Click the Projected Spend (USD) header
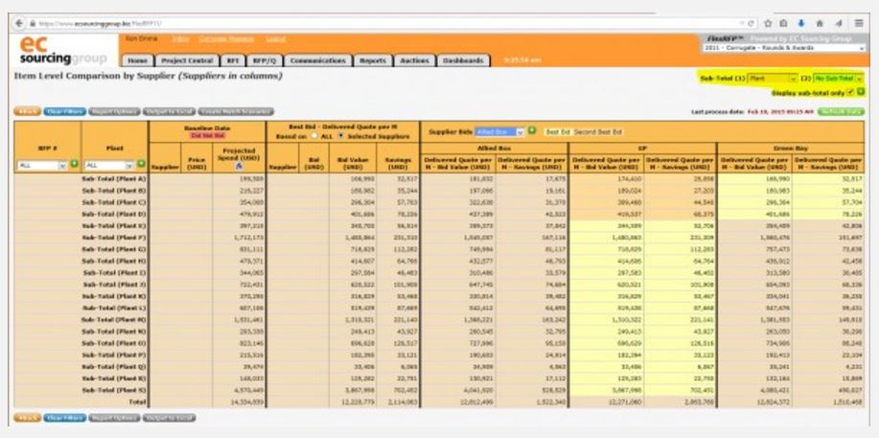This screenshot has width=879, height=438. (x=239, y=154)
